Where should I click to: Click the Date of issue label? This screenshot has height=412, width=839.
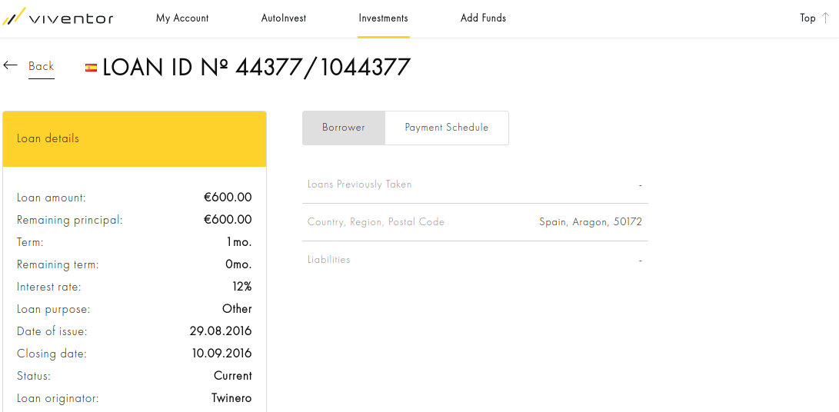pyautogui.click(x=52, y=332)
